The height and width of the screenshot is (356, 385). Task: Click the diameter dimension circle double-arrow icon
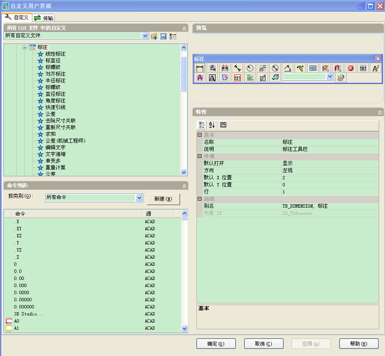[275, 68]
